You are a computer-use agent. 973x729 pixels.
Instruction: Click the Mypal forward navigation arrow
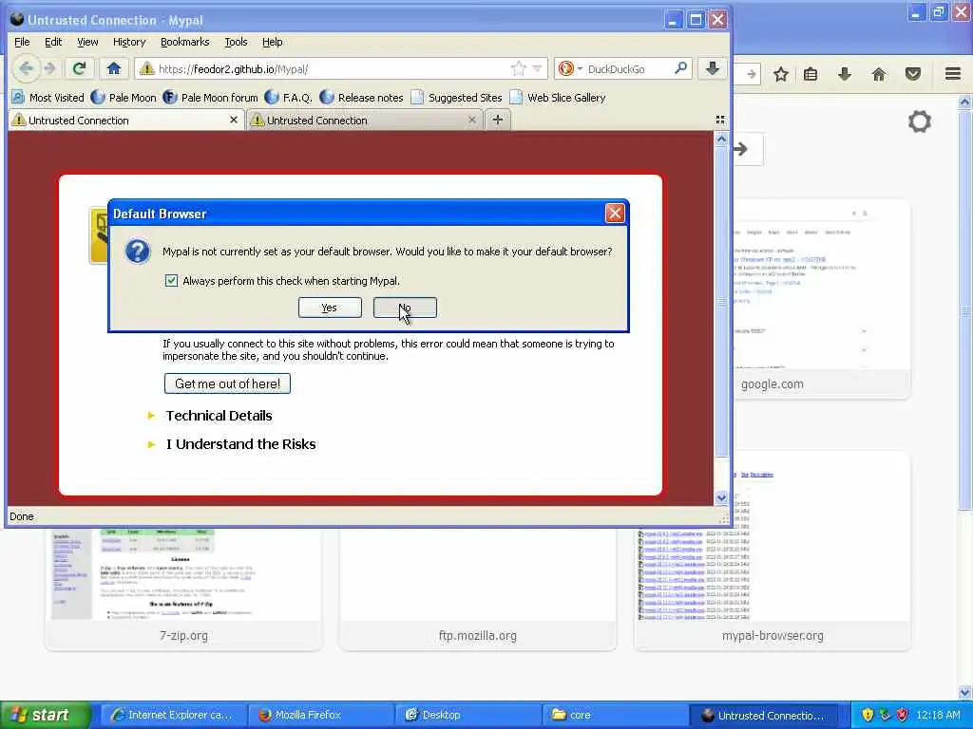[x=50, y=68]
